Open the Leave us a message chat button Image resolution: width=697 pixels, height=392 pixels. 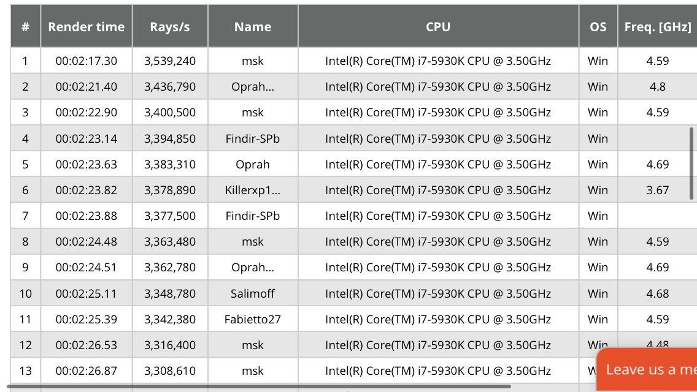tap(649, 369)
